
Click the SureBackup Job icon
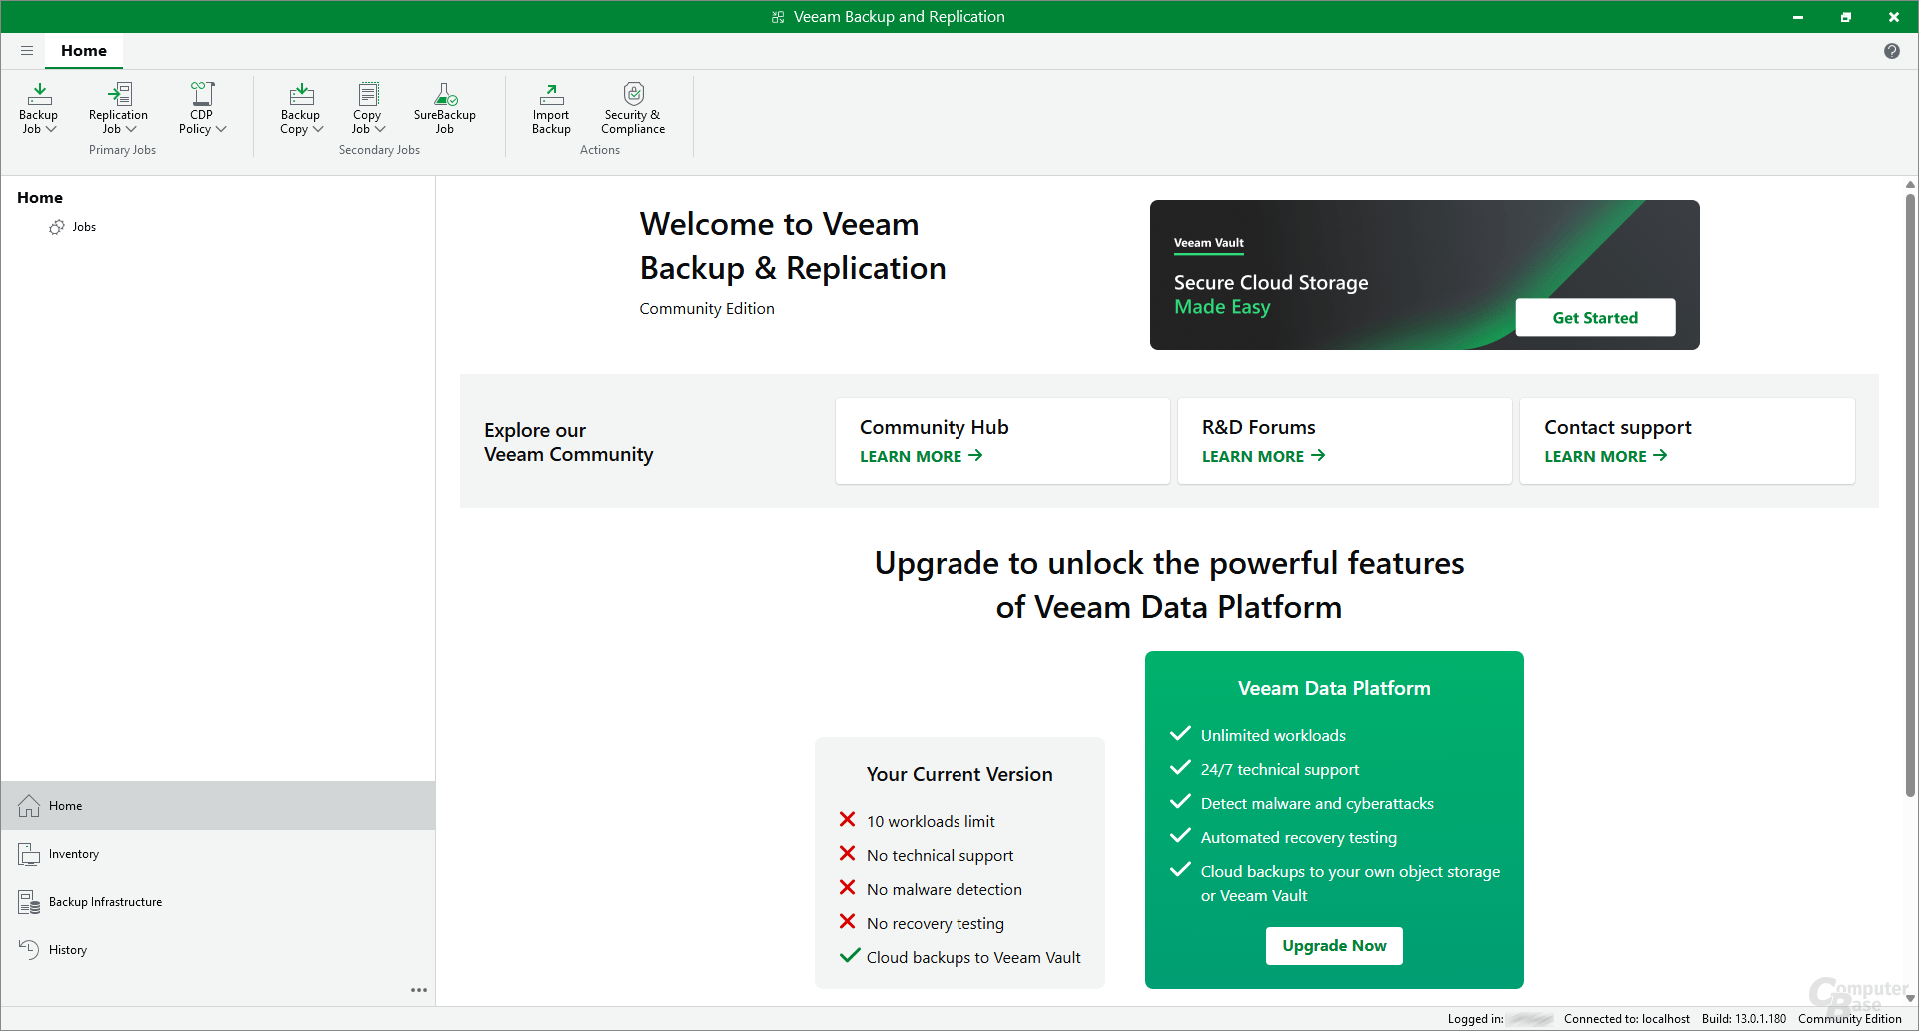(445, 96)
